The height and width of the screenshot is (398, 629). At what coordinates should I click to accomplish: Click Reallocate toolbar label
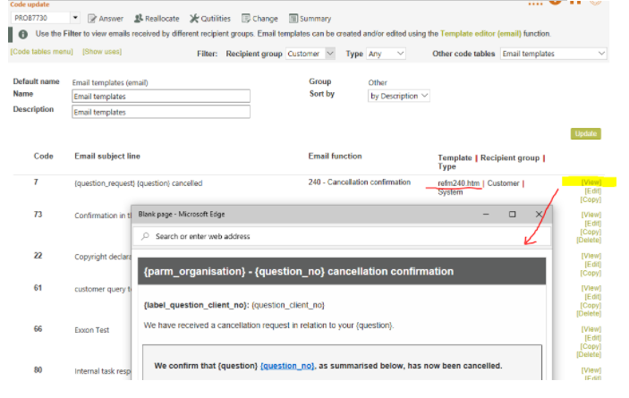(162, 19)
